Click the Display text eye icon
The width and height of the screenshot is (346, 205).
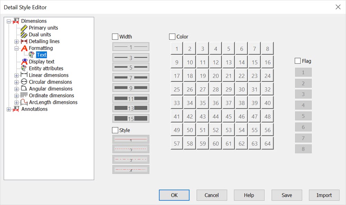pos(24,62)
